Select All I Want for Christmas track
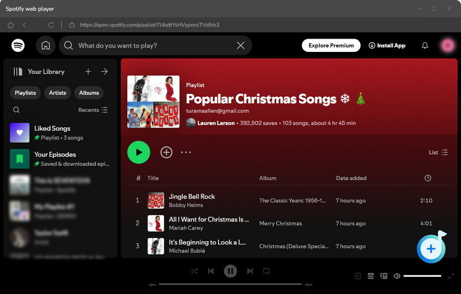 (x=209, y=220)
